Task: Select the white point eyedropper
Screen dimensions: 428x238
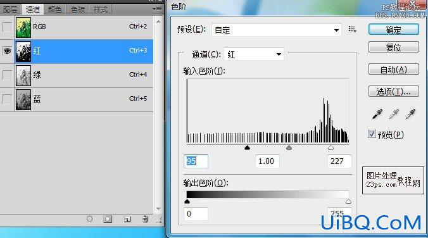Action: [x=410, y=114]
